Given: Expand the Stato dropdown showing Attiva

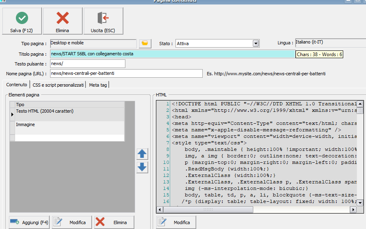Looking at the screenshot, I should [256, 44].
